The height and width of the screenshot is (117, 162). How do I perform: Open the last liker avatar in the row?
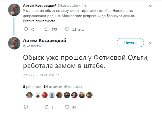pos(89,95)
